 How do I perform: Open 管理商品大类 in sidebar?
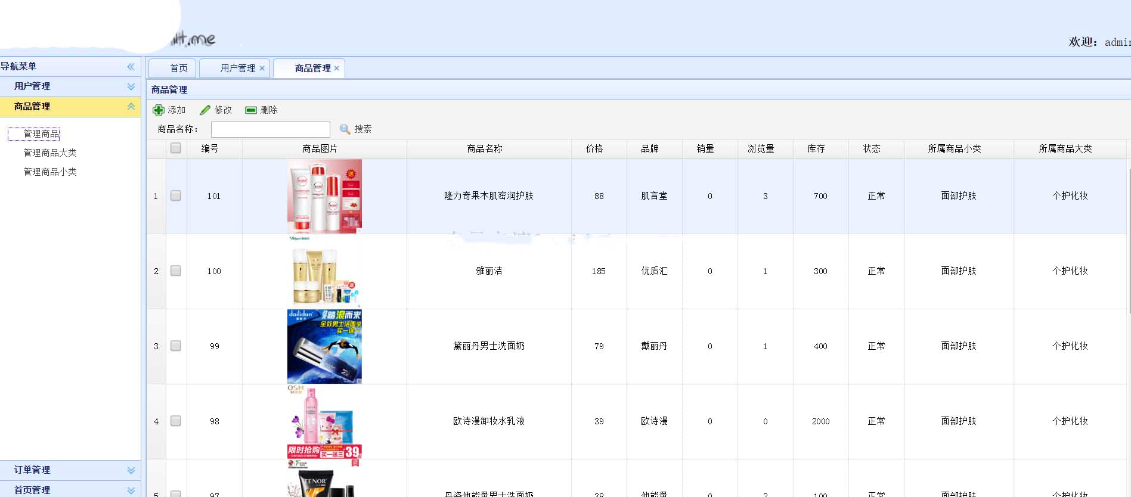point(50,153)
